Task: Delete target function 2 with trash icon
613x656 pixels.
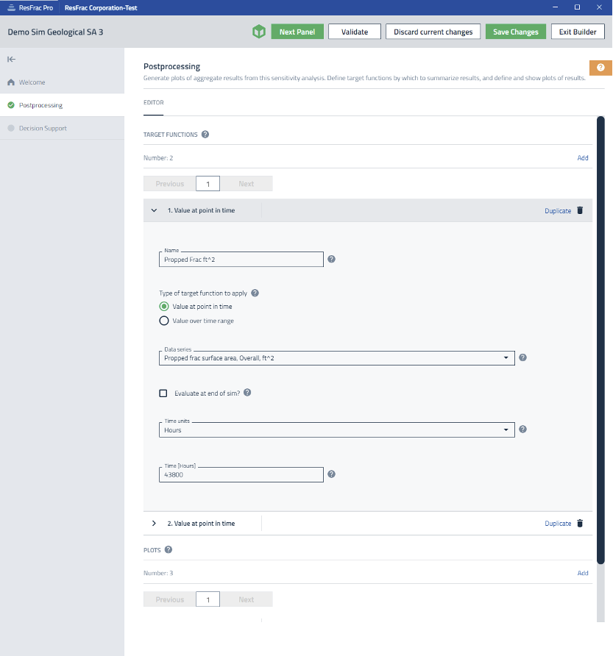Action: coord(580,524)
